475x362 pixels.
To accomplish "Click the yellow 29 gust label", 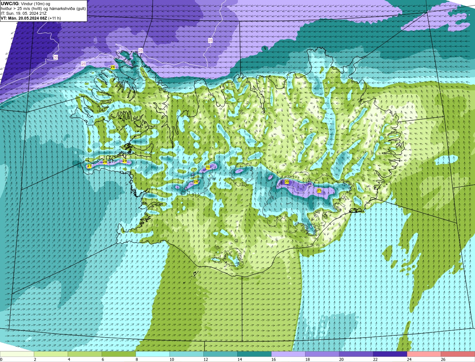I will (125, 161).
